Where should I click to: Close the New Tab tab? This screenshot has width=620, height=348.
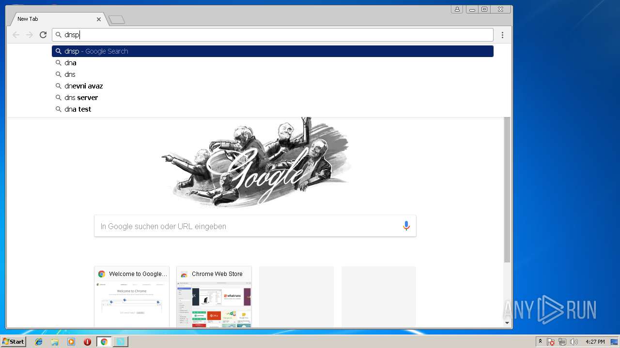coord(99,19)
